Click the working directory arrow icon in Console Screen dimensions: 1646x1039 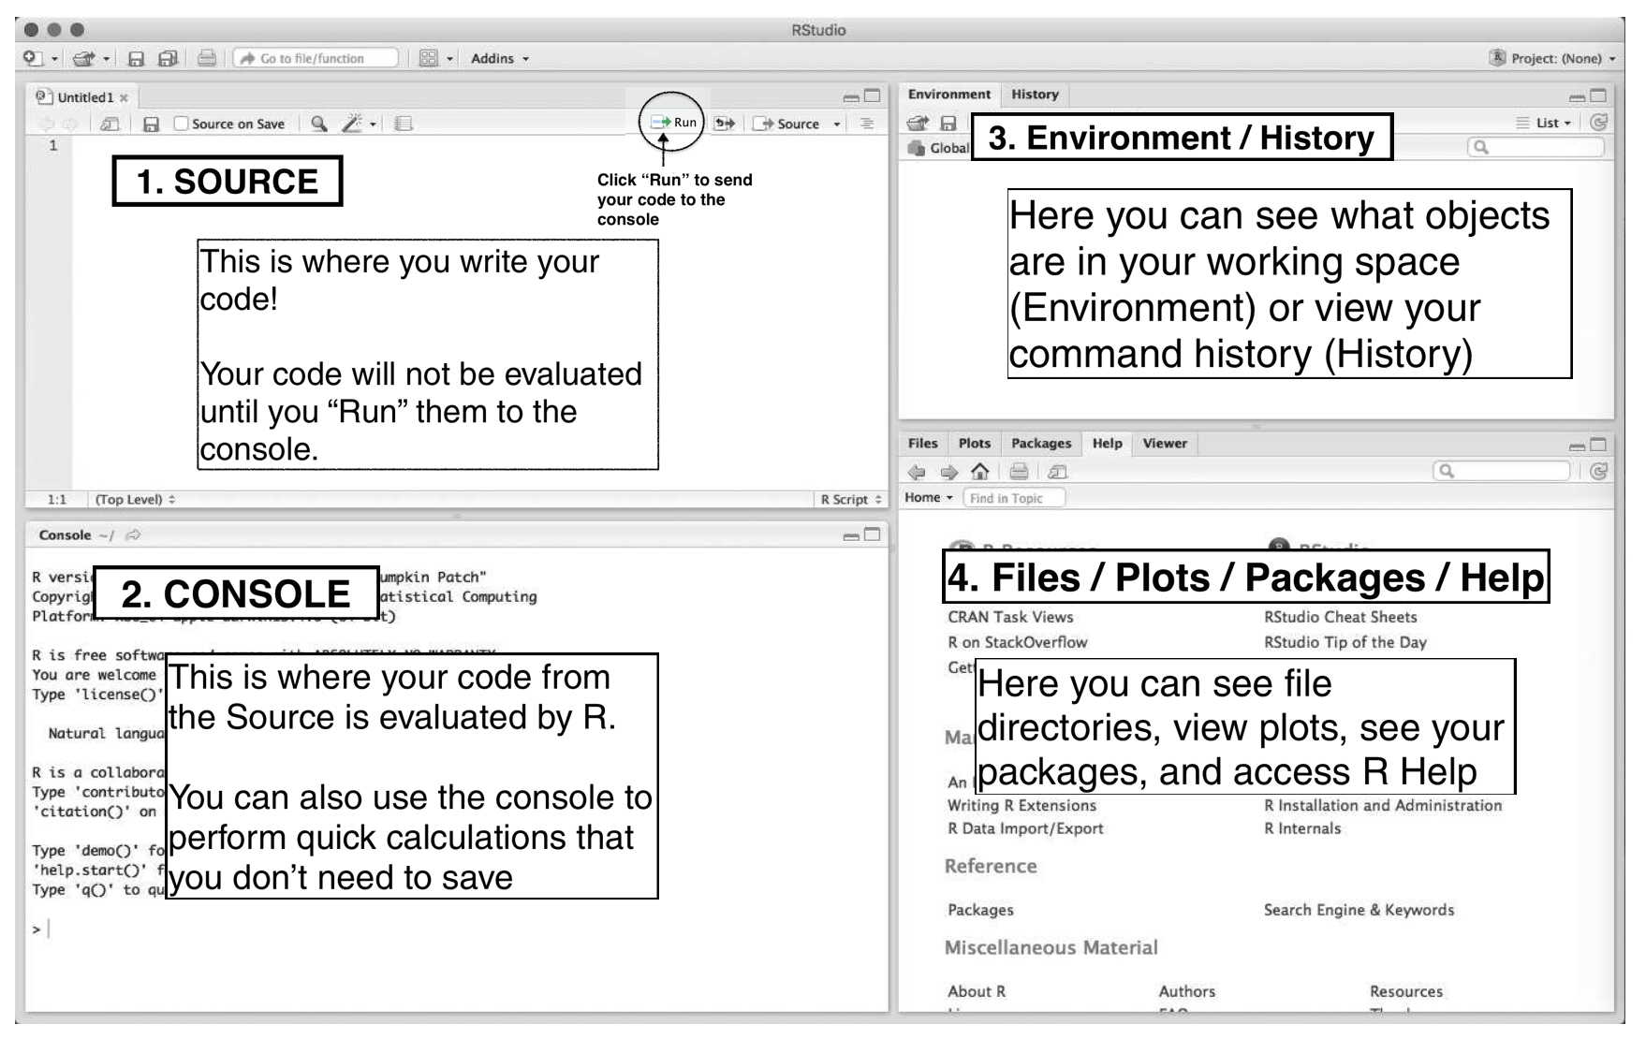click(133, 535)
